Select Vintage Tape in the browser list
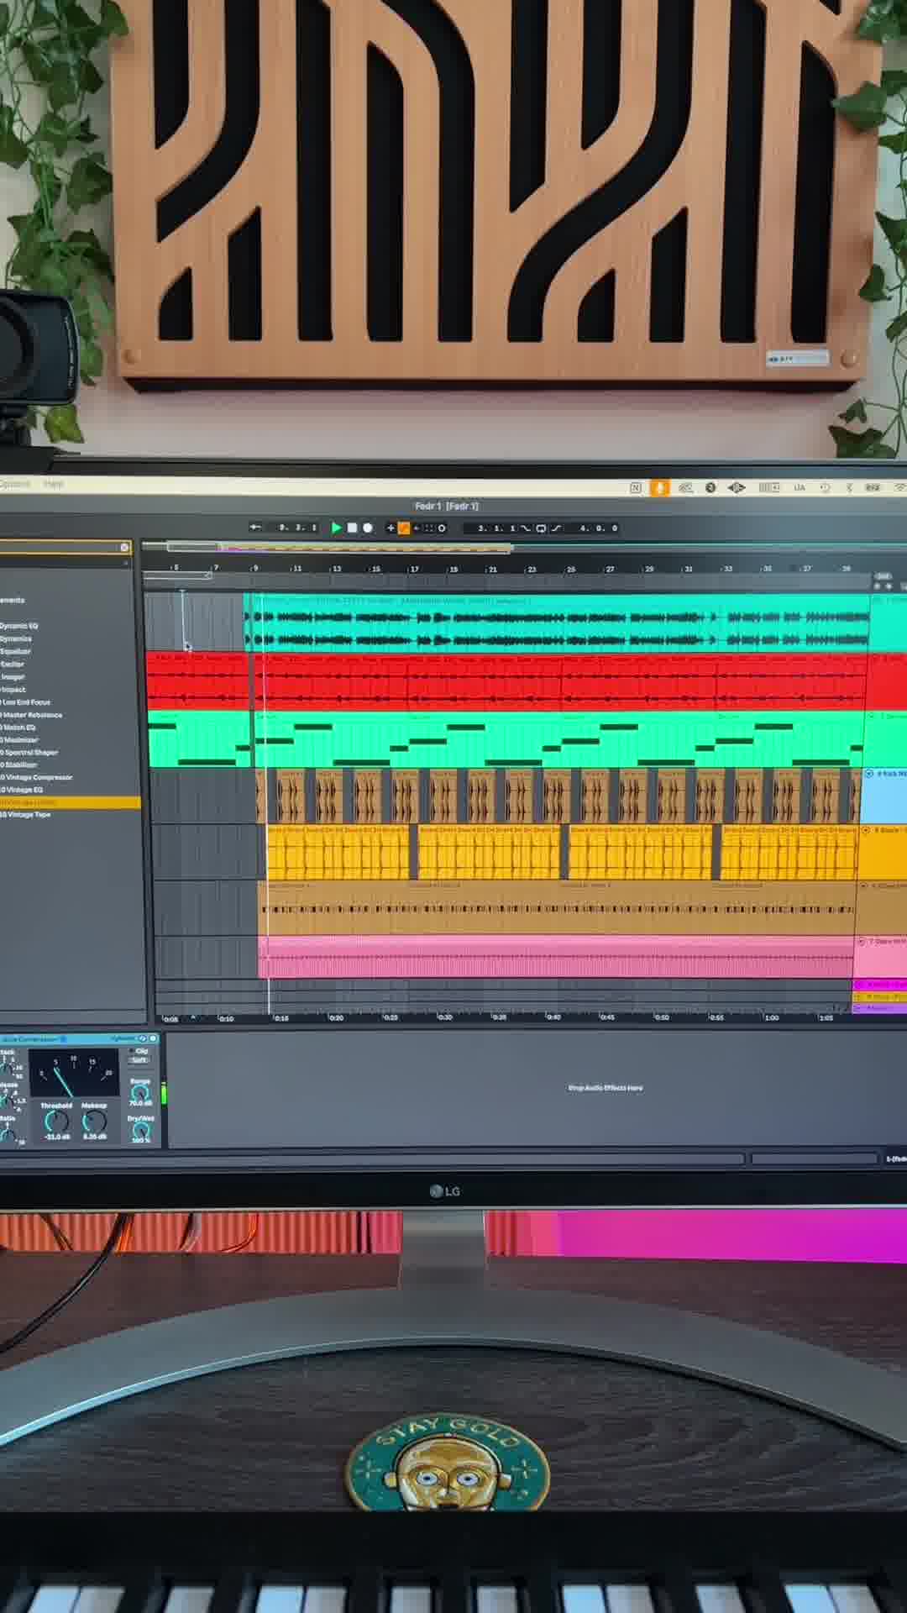This screenshot has width=907, height=1613. click(26, 815)
